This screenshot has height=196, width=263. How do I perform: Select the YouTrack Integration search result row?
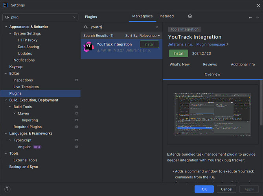[121, 49]
